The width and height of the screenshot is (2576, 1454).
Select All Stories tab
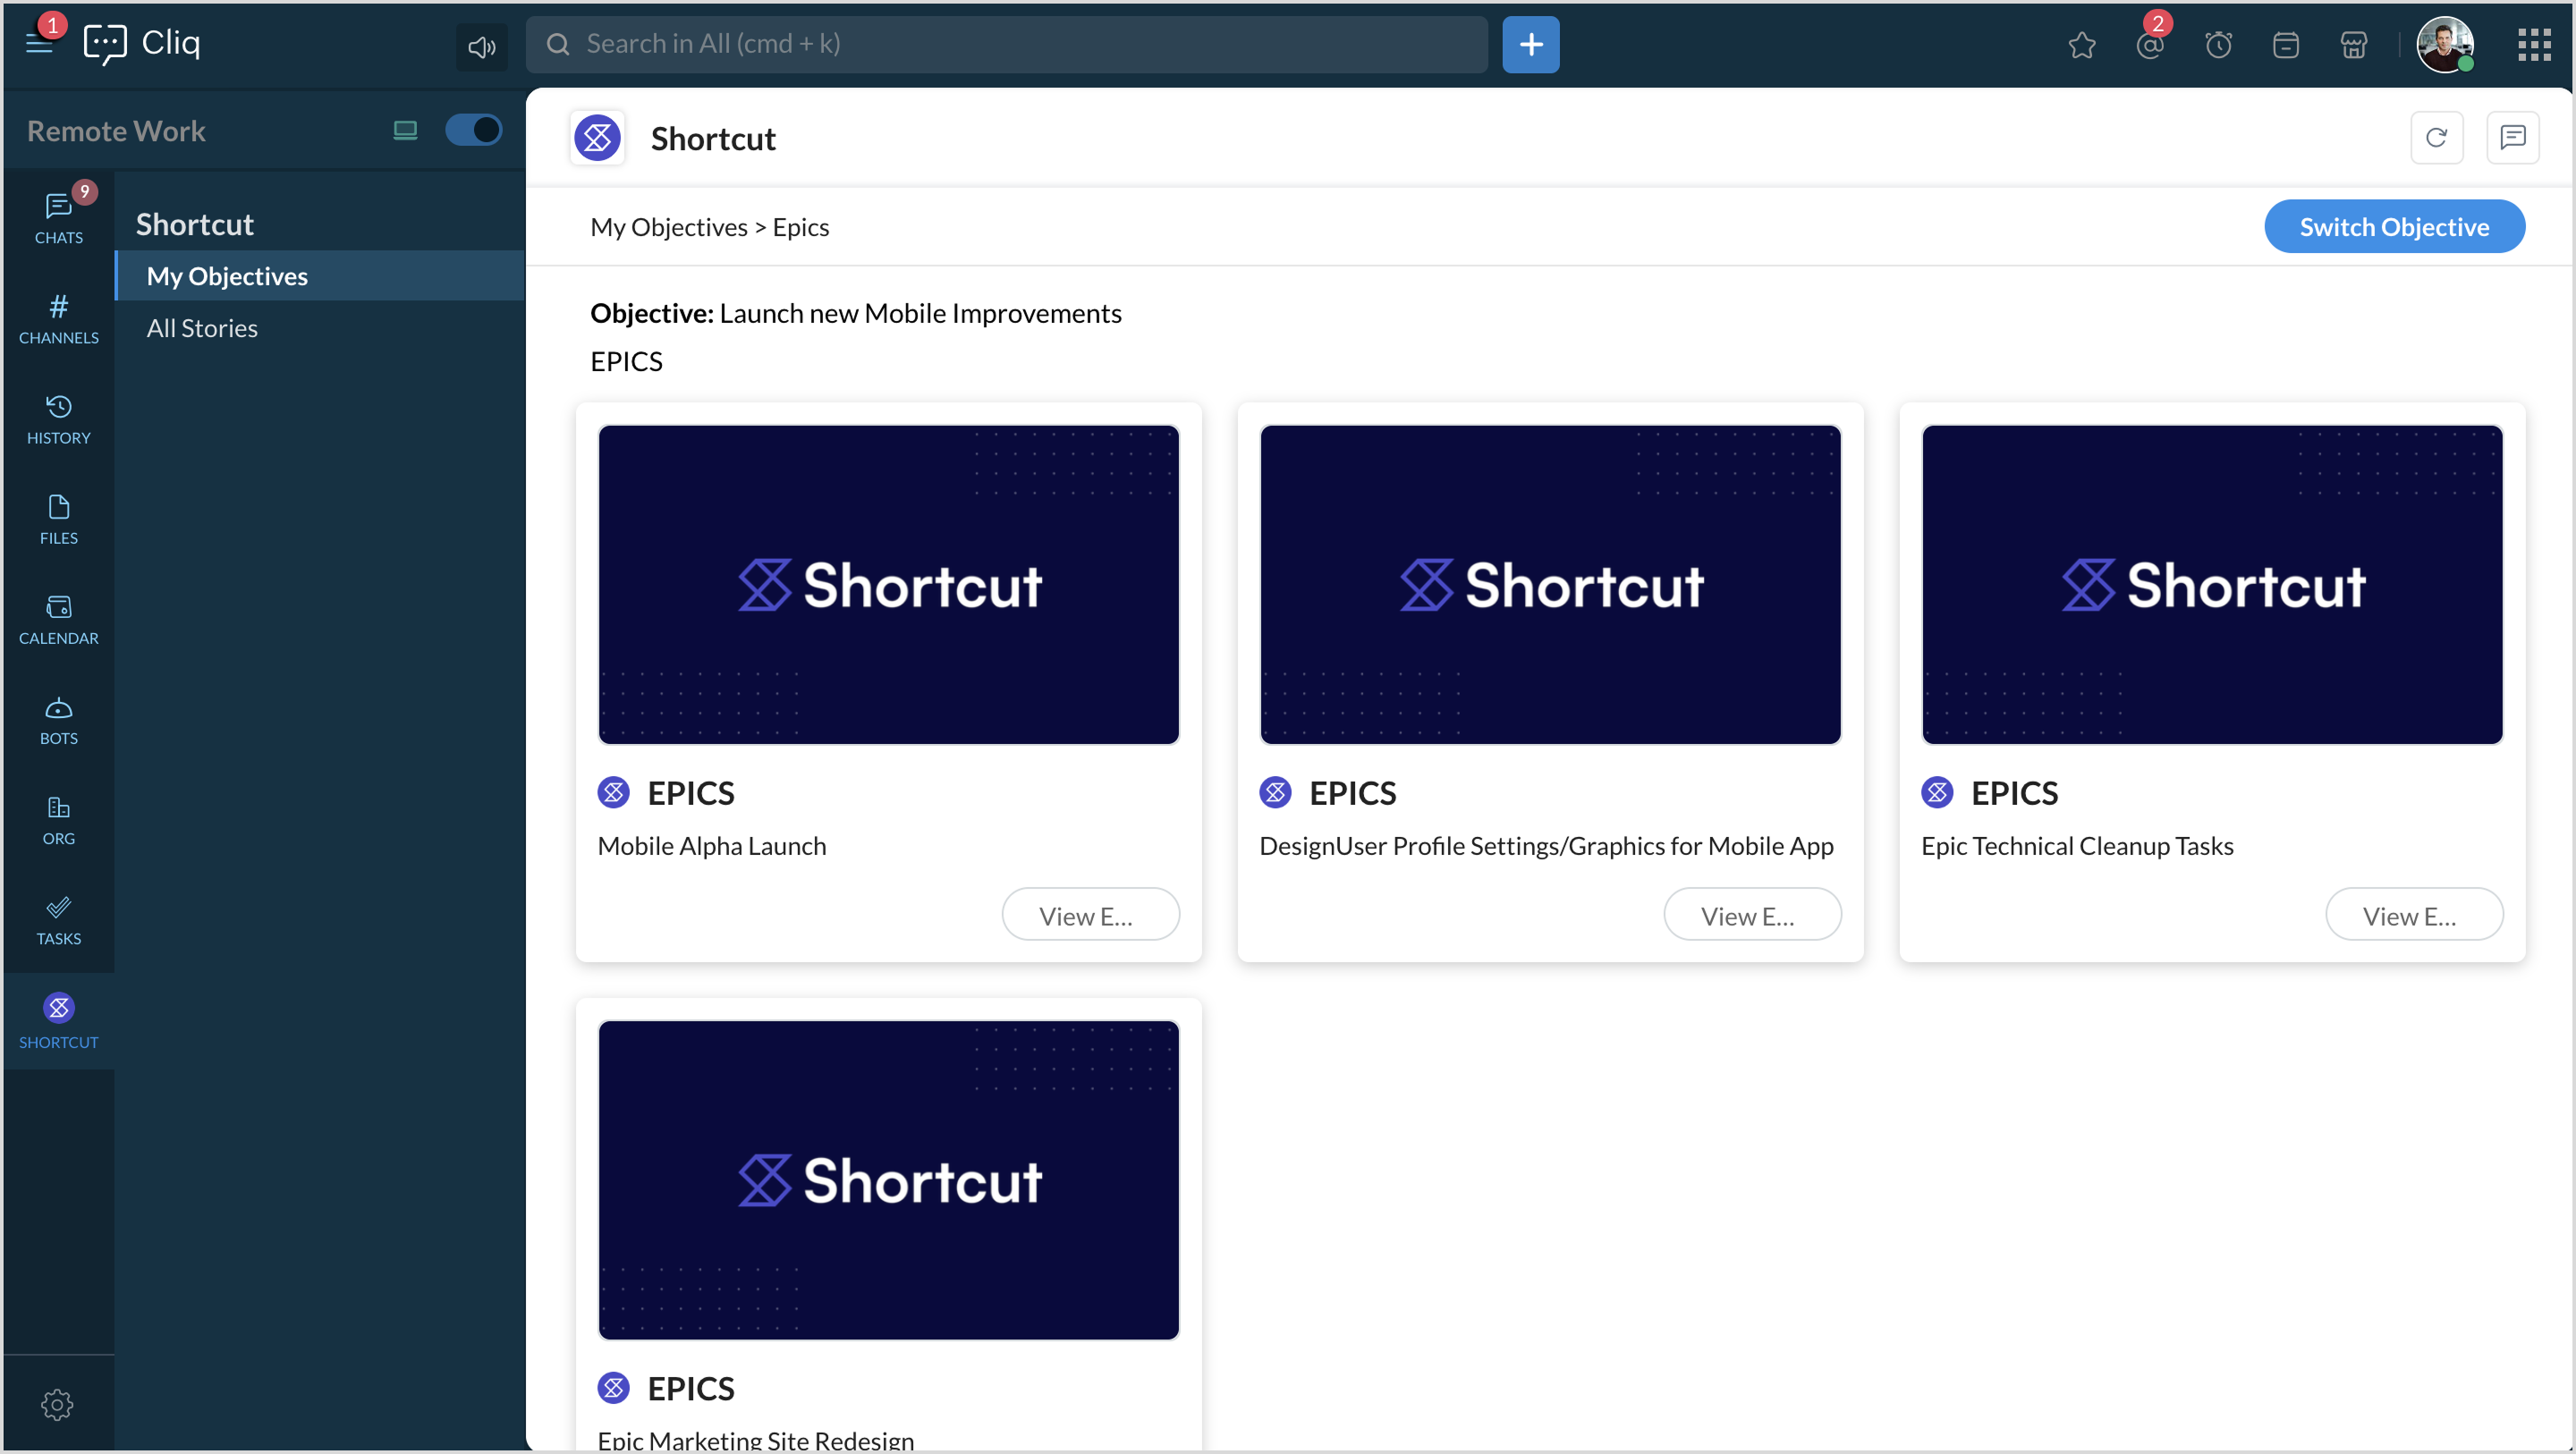pos(202,328)
